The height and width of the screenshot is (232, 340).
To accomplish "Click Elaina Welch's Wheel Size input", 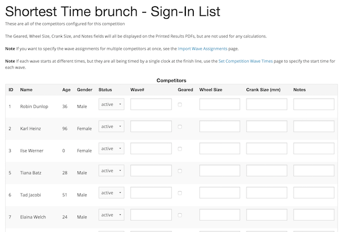I will coord(220,215).
